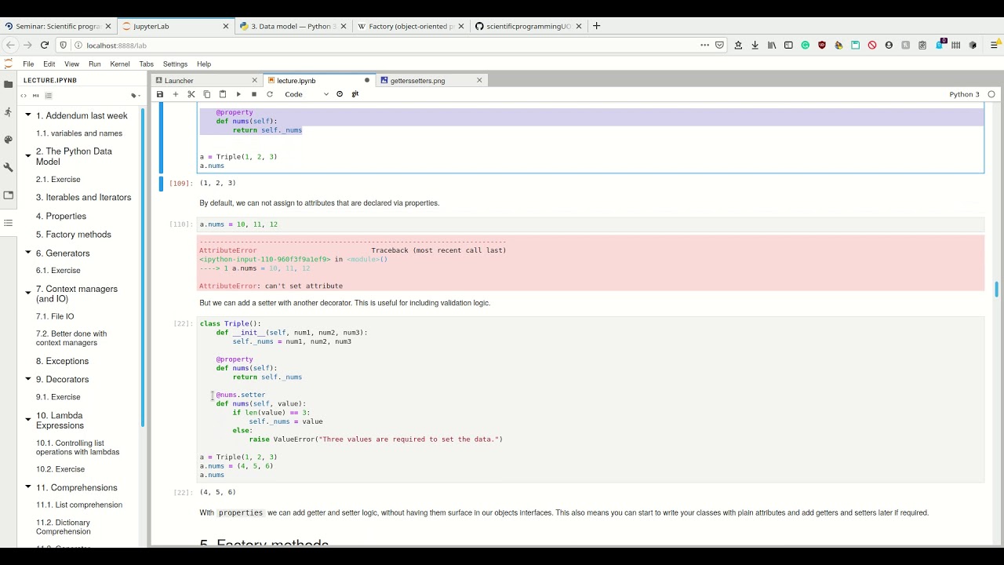Viewport: 1004px width, 565px height.
Task: Click the notebook vertical scrollbar thumb
Action: point(996,290)
